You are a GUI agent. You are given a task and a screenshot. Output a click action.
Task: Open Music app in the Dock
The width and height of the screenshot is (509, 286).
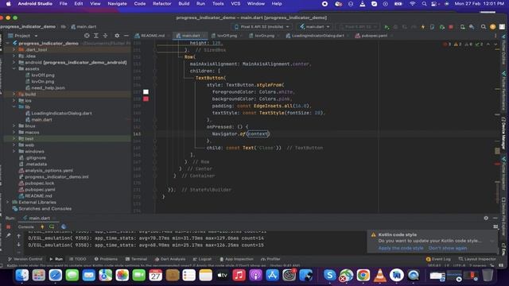tap(239, 276)
